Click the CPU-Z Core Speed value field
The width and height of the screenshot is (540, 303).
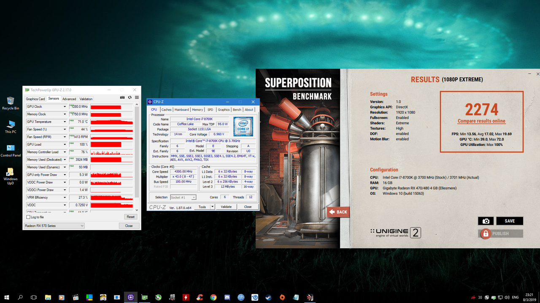184,172
